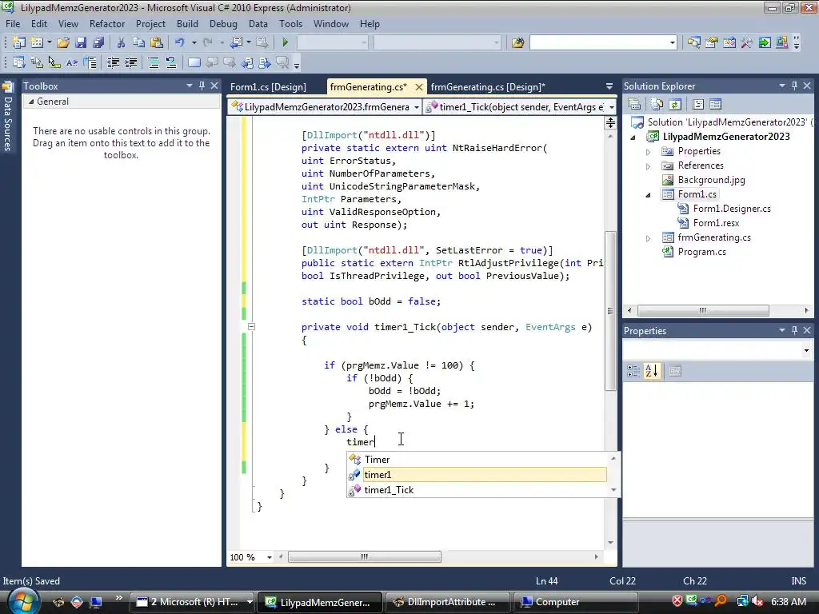The image size is (819, 614).
Task: Open Solution Explorer from the toolbar icon
Action: 694,42
